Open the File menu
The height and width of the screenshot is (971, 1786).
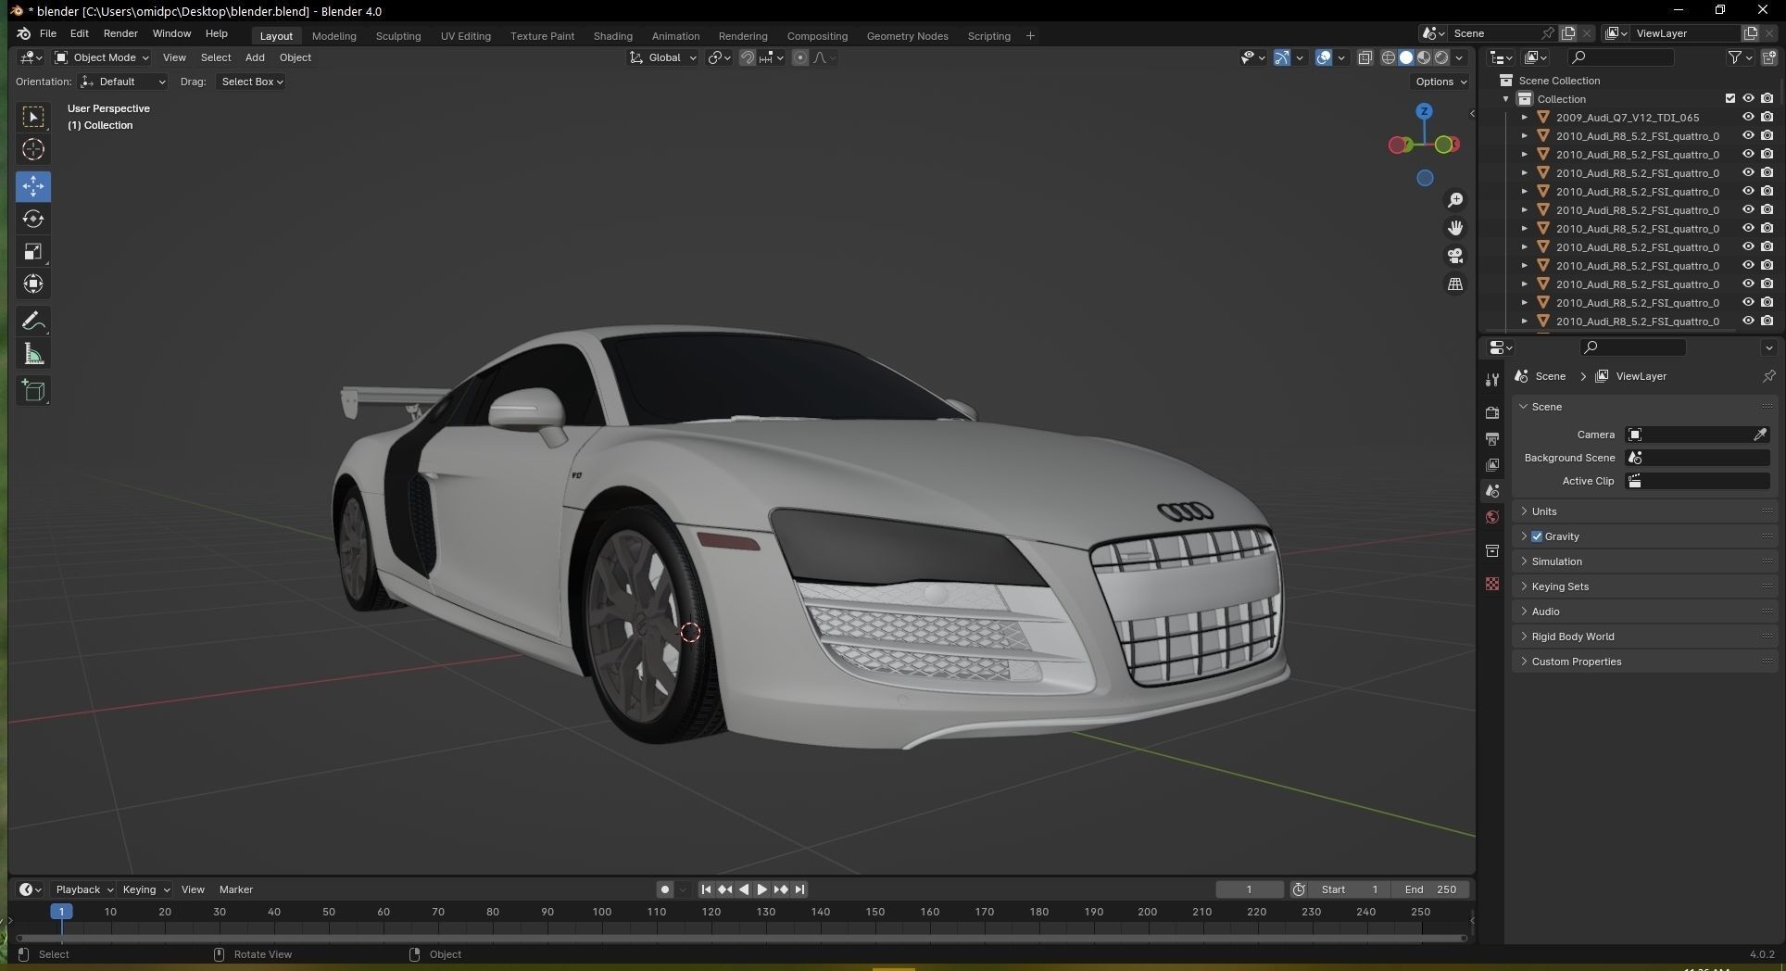coord(48,33)
